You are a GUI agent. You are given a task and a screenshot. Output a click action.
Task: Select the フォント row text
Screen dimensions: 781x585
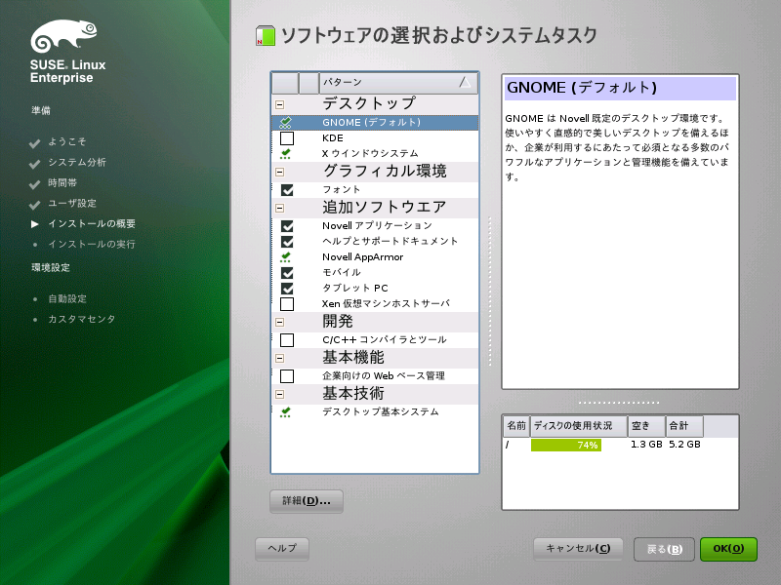(341, 189)
